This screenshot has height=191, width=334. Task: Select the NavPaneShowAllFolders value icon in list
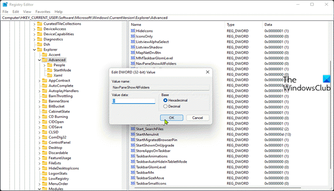coord(133,64)
